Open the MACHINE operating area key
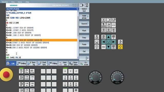This screenshot has width=164, height=92. coord(104,20)
